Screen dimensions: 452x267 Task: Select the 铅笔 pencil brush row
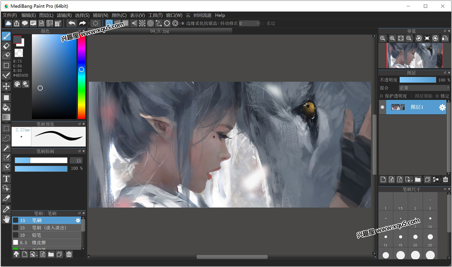47,235
